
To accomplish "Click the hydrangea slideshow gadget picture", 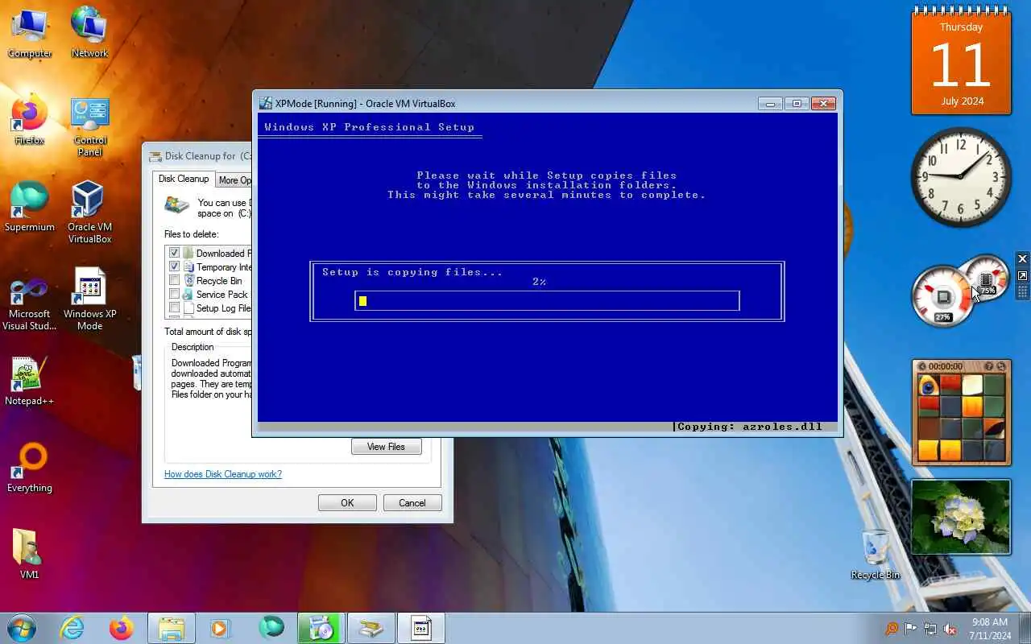I will 960,517.
